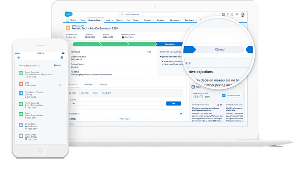299x169 pixels.
Task: Select the New Event action tab
Action: coord(106,93)
